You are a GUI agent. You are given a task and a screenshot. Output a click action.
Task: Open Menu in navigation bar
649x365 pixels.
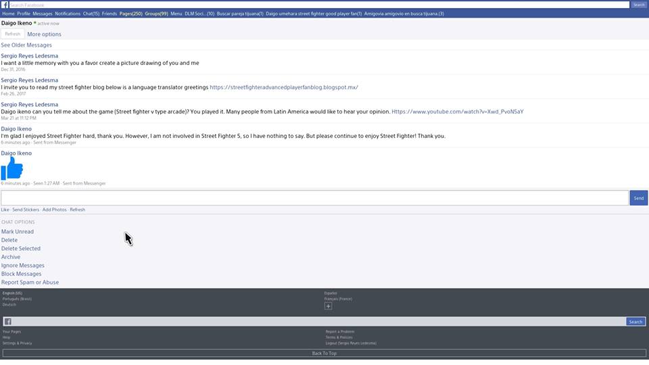pos(176,14)
